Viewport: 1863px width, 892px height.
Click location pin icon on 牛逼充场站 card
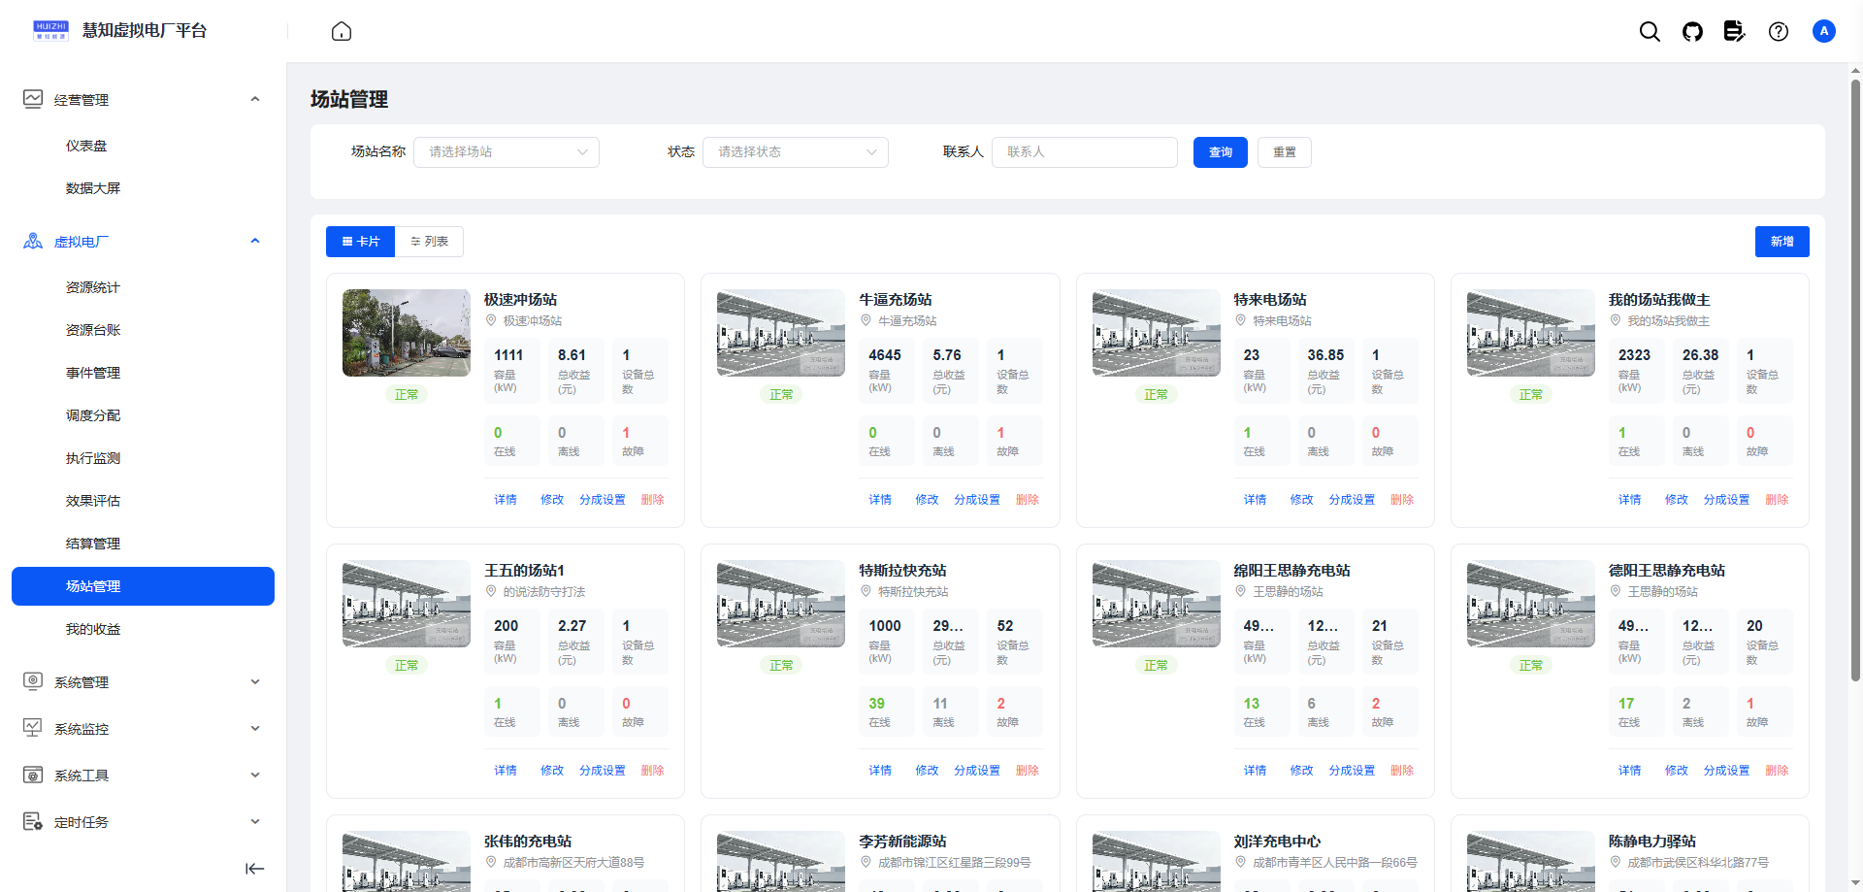(x=866, y=320)
